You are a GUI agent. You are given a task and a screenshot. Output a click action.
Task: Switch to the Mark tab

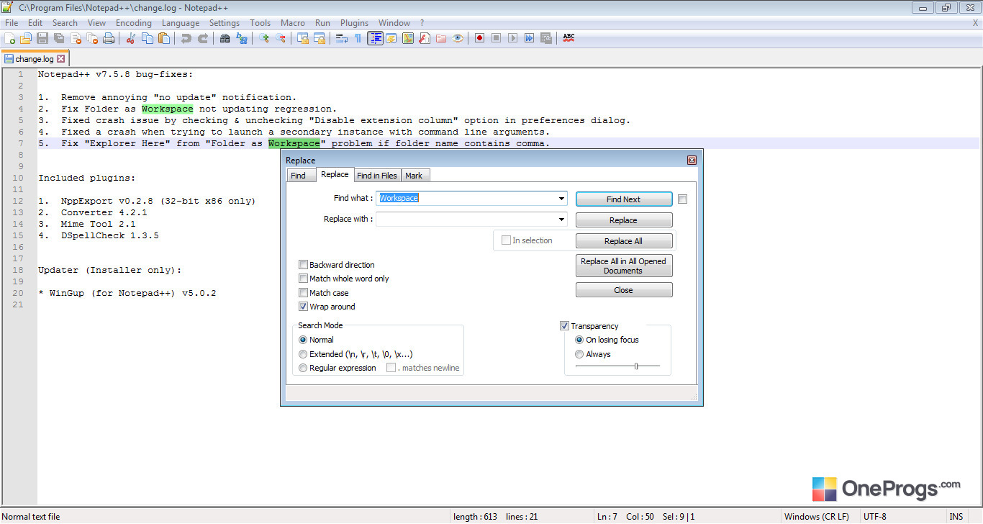pyautogui.click(x=414, y=176)
